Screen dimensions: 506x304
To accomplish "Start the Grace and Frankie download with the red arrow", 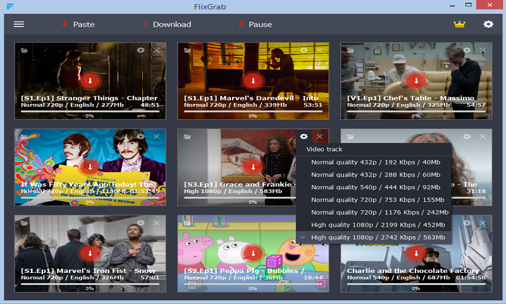I will [253, 167].
